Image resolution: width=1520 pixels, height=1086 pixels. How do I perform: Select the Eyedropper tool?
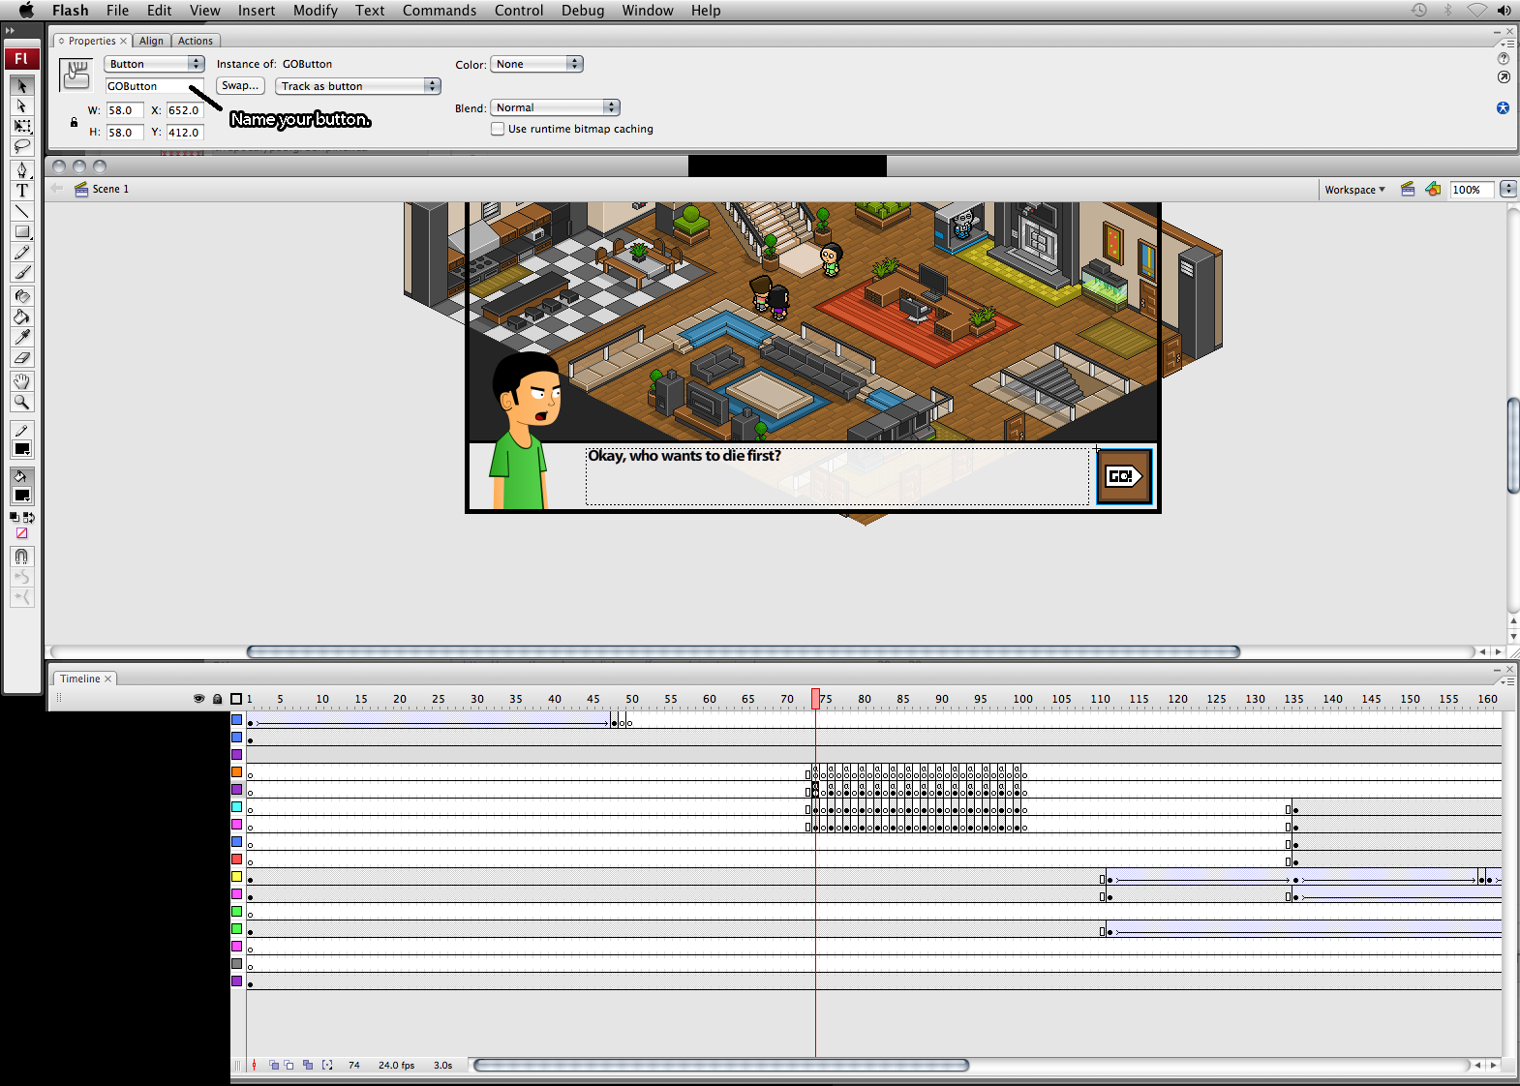[x=22, y=336]
